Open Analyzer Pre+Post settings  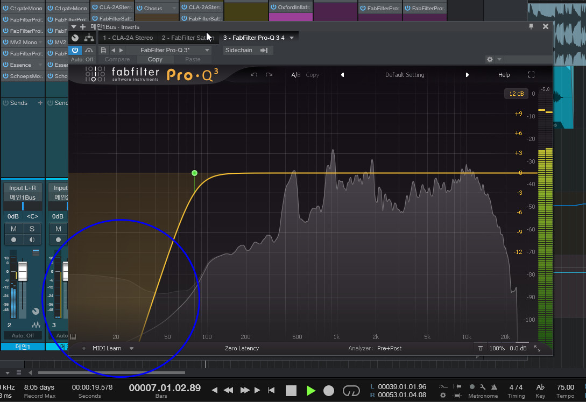coord(389,348)
